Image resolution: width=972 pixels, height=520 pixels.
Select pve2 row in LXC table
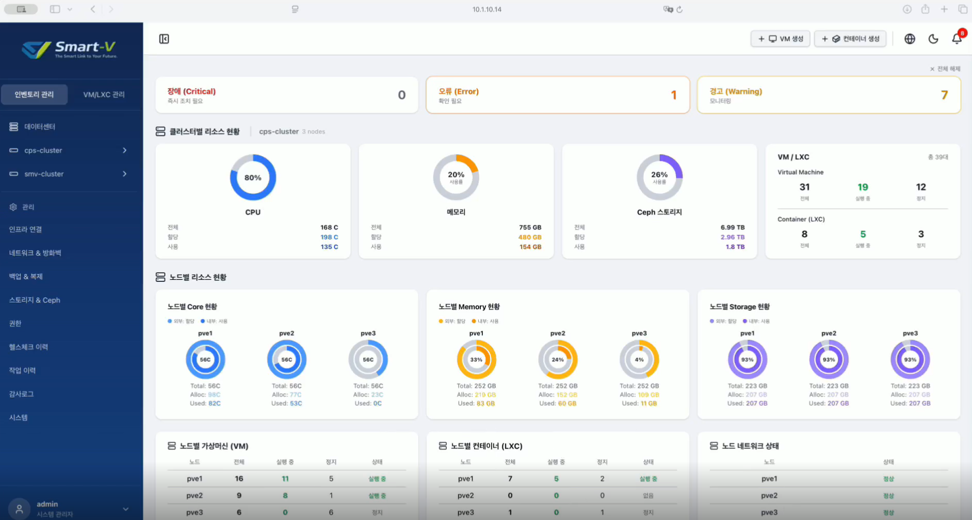558,495
